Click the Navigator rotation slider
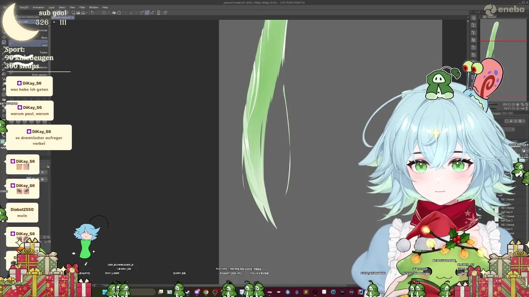 pos(493,108)
